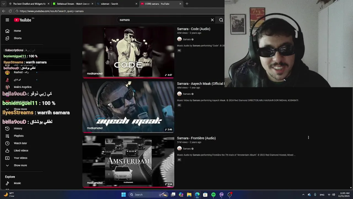
Task: Open the 58°F Clear weather widget
Action: click(x=9, y=195)
